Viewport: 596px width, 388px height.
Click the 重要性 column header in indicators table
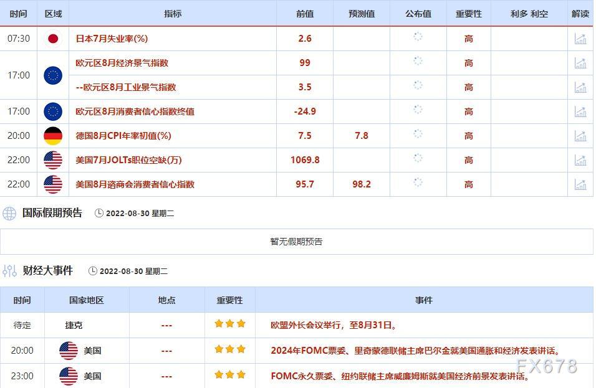coord(468,14)
